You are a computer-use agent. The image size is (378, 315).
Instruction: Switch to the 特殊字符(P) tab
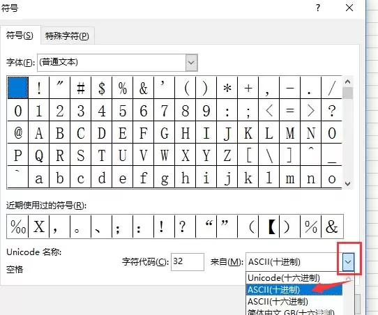click(67, 36)
